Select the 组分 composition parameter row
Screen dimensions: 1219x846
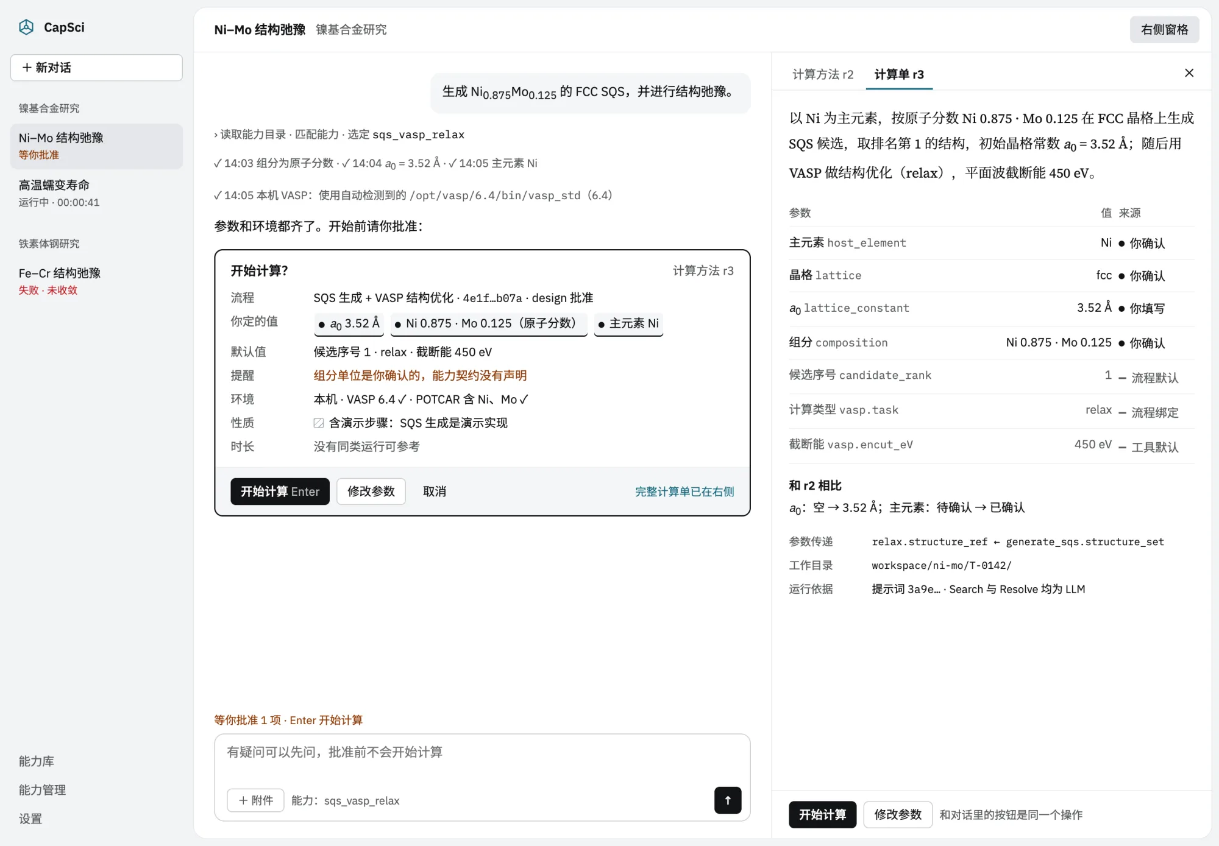coord(991,342)
